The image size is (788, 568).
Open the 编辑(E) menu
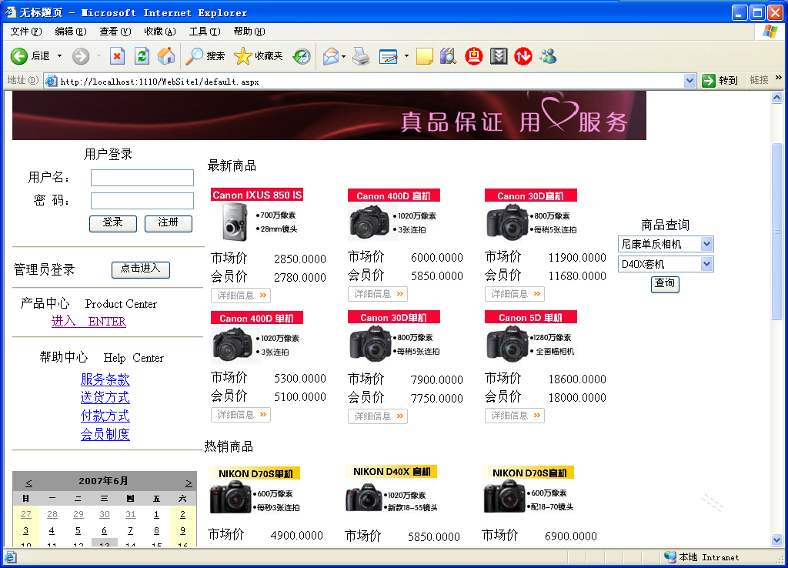[70, 32]
